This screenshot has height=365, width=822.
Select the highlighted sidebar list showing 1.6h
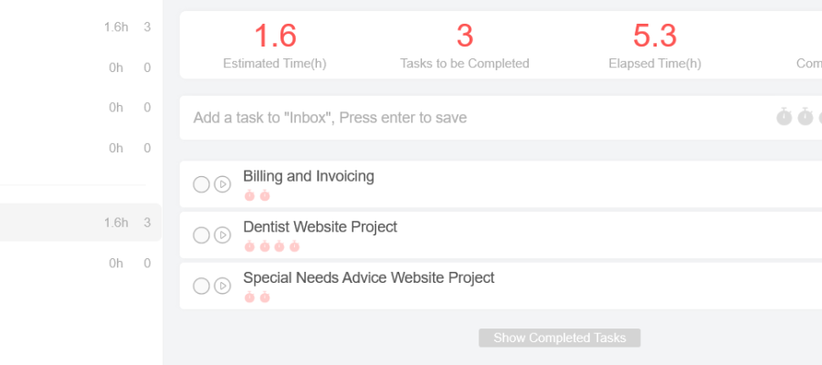pyautogui.click(x=80, y=223)
